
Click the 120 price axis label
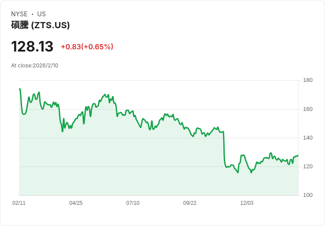308,167
